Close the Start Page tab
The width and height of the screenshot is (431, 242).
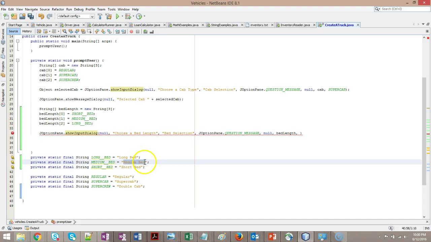[x=28, y=25]
